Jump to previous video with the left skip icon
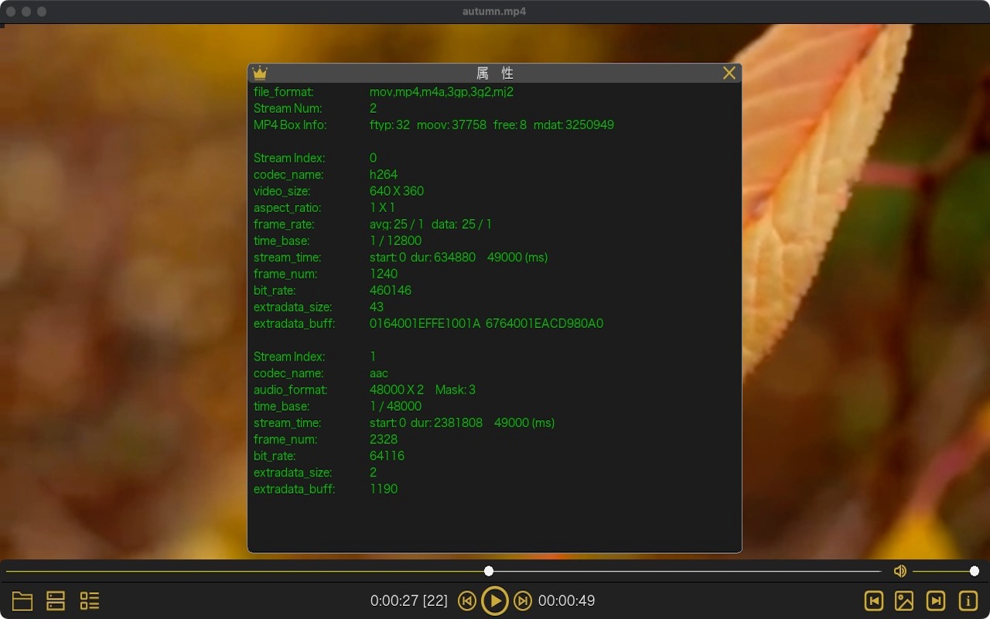 [x=873, y=601]
